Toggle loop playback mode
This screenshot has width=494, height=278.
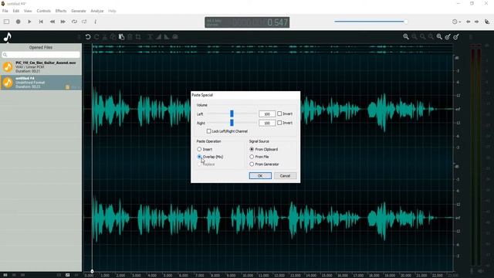click(74, 22)
